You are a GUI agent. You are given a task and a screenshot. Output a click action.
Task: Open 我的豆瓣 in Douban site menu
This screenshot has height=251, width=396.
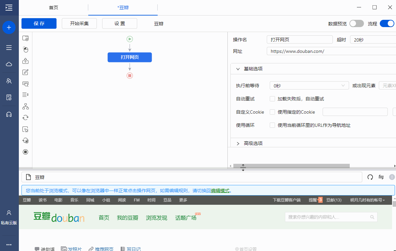point(128,218)
